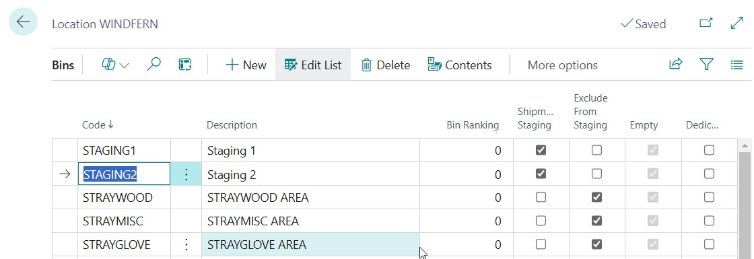Expand page with the diagonal arrows icon
This screenshot has width=754, height=259.
(x=736, y=23)
